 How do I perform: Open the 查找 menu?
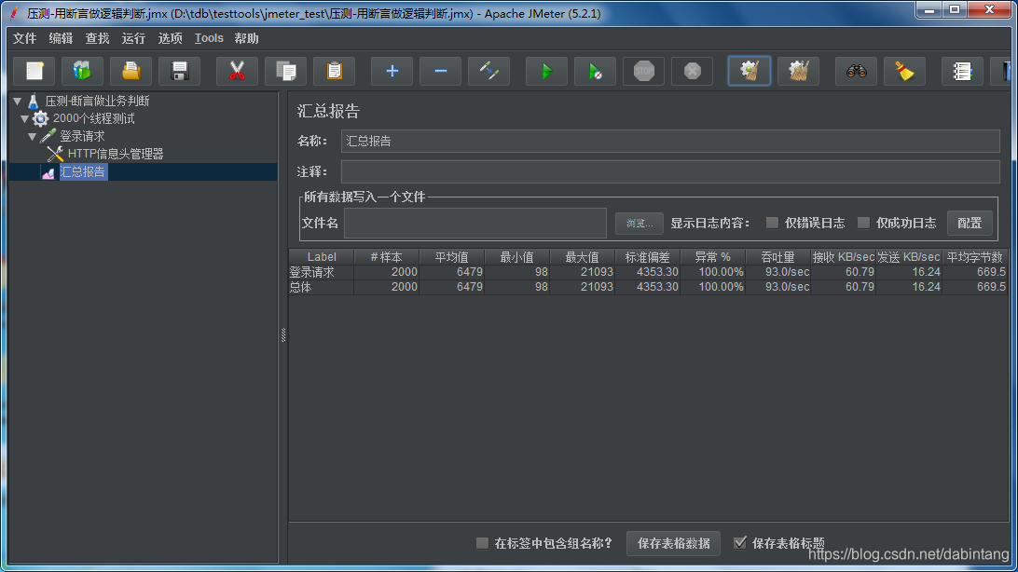[97, 38]
